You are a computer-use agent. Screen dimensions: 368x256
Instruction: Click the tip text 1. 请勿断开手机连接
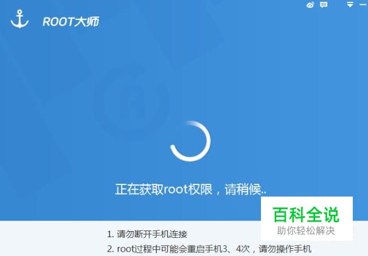pos(147,234)
